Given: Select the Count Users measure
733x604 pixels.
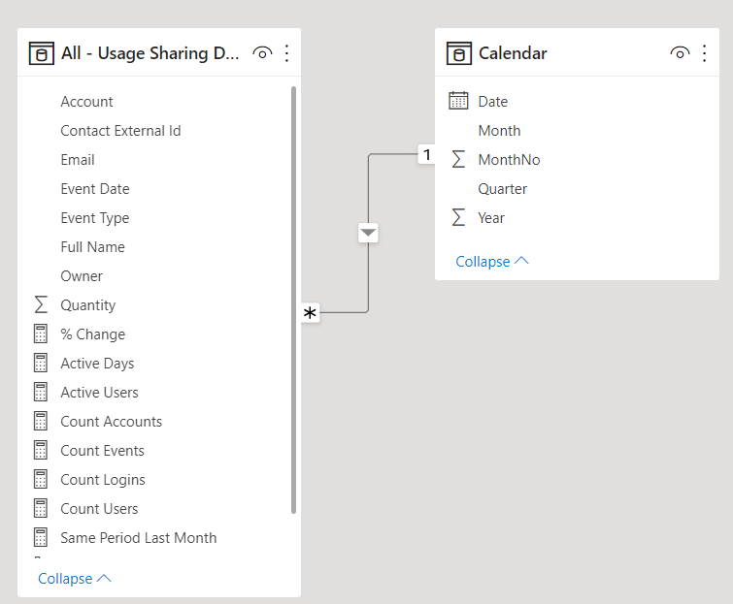Looking at the screenshot, I should 99,509.
